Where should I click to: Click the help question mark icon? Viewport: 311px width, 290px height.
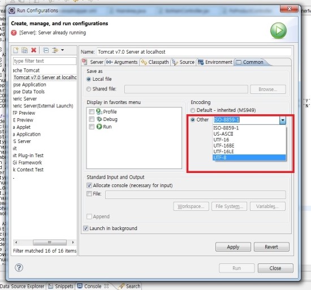click(x=19, y=267)
